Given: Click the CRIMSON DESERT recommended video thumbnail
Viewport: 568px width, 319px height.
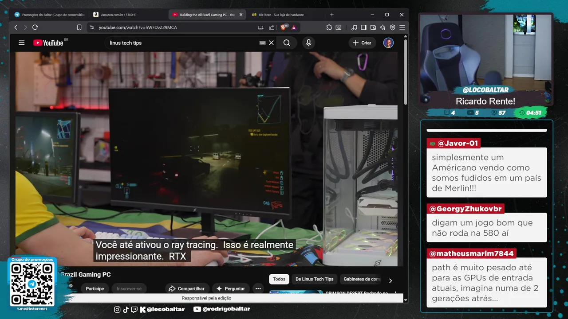Looking at the screenshot, I should [x=296, y=292].
